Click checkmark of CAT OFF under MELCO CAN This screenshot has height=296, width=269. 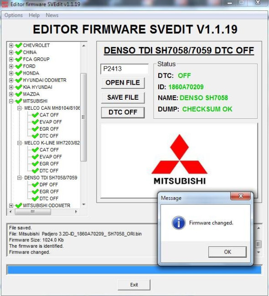tap(36, 115)
